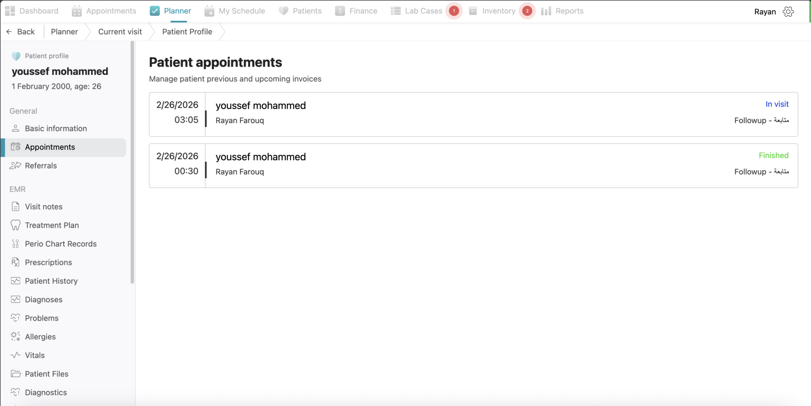The width and height of the screenshot is (811, 406).
Task: Open the Finance section
Action: pos(356,11)
